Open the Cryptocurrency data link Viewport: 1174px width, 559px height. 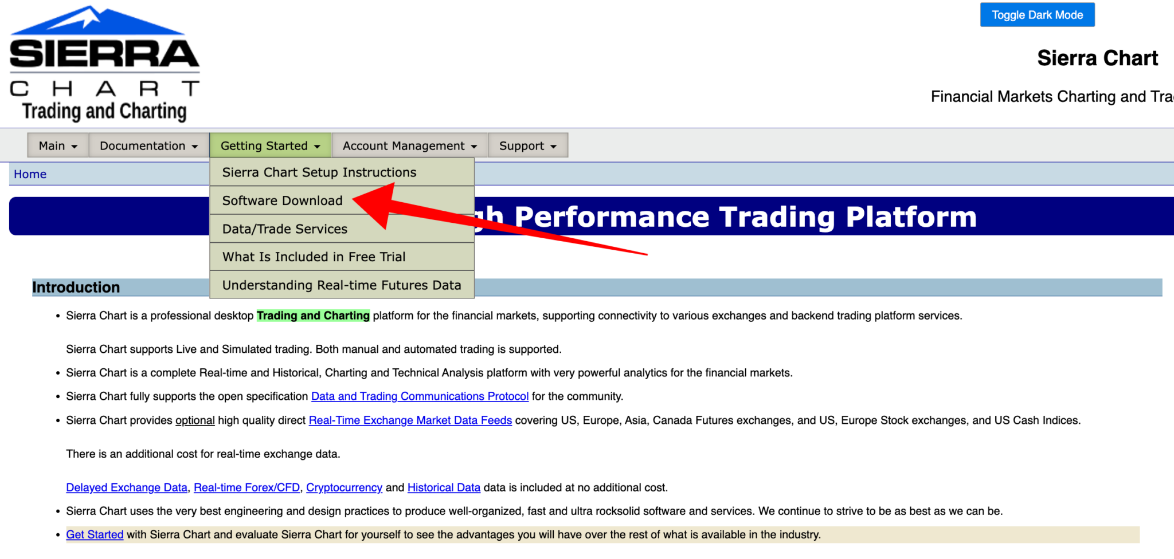pos(344,487)
